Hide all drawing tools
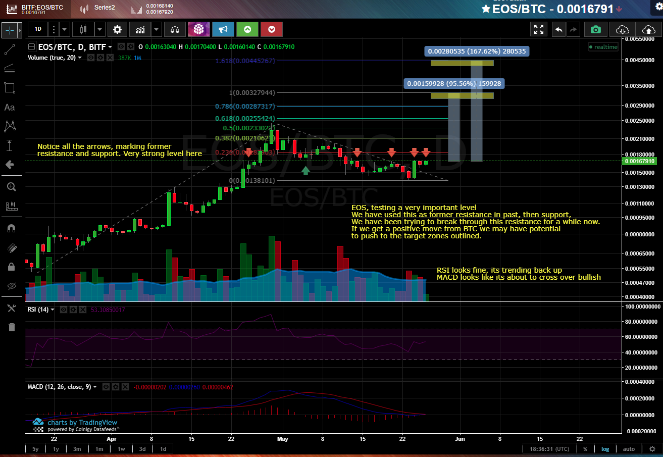663x457 pixels. pyautogui.click(x=11, y=286)
